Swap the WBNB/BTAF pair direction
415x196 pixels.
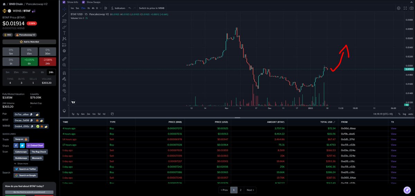pos(34,11)
